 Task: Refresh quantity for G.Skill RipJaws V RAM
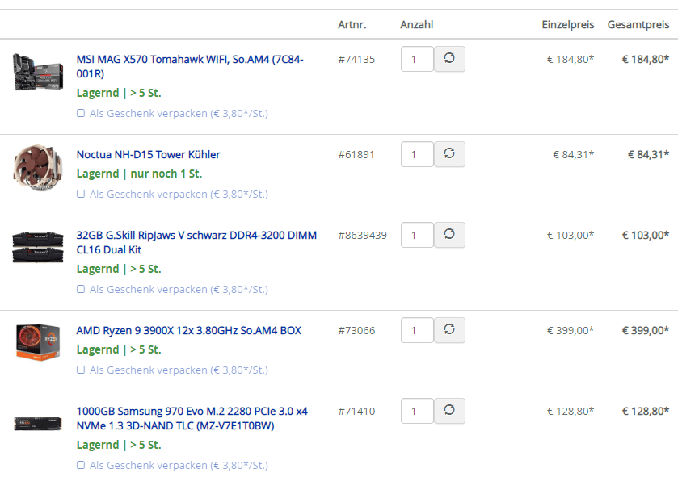tap(449, 235)
